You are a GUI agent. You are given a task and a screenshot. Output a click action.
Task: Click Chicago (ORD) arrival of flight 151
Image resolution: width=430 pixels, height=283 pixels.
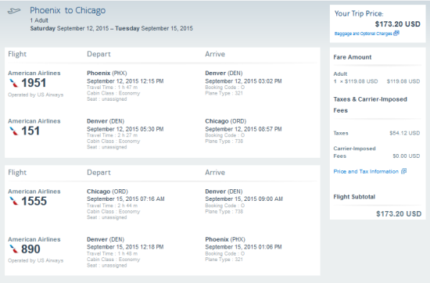click(x=226, y=121)
